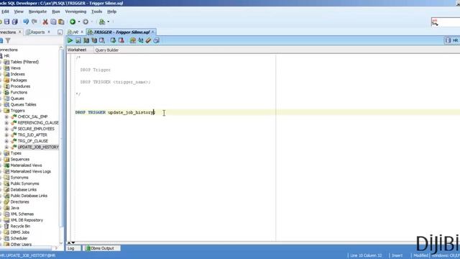Click the Rollback icon

point(121,40)
